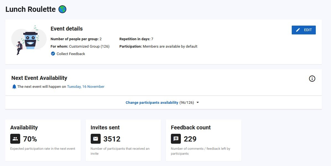Click the Lunch Roulette page title
Viewport: 331px width, 166px height.
coord(30,9)
